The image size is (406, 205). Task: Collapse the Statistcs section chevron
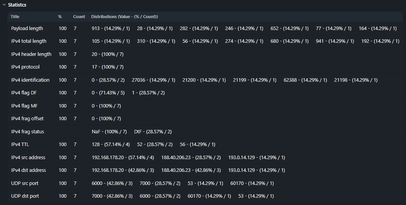pyautogui.click(x=4, y=5)
